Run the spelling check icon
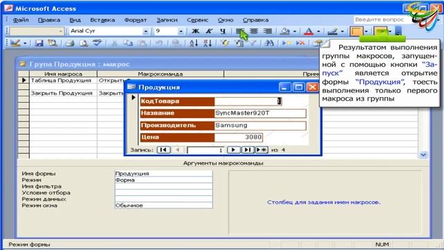The width and height of the screenshot is (444, 250). (97, 43)
